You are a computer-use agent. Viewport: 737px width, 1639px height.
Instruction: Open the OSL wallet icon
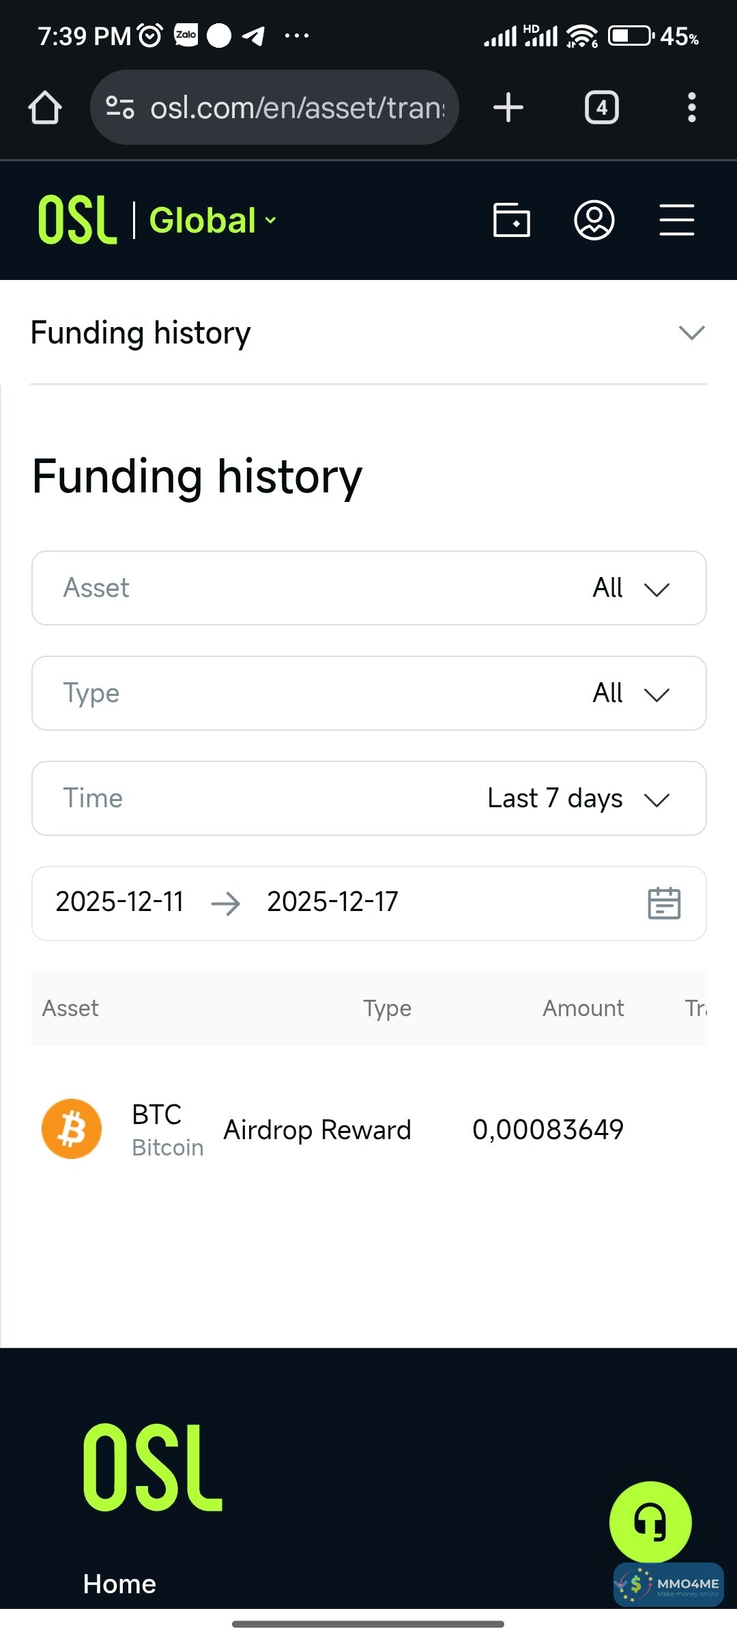[511, 220]
